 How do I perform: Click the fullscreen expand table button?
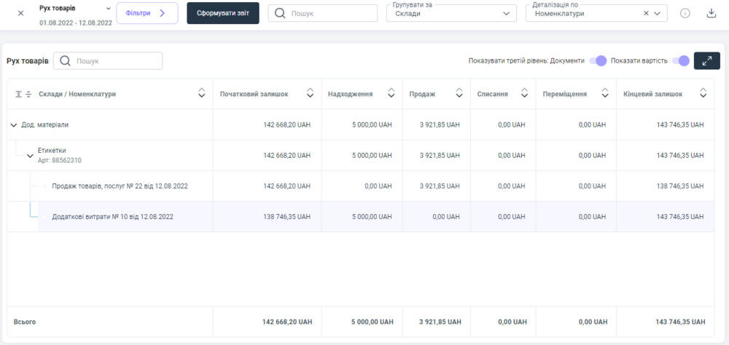coord(706,61)
